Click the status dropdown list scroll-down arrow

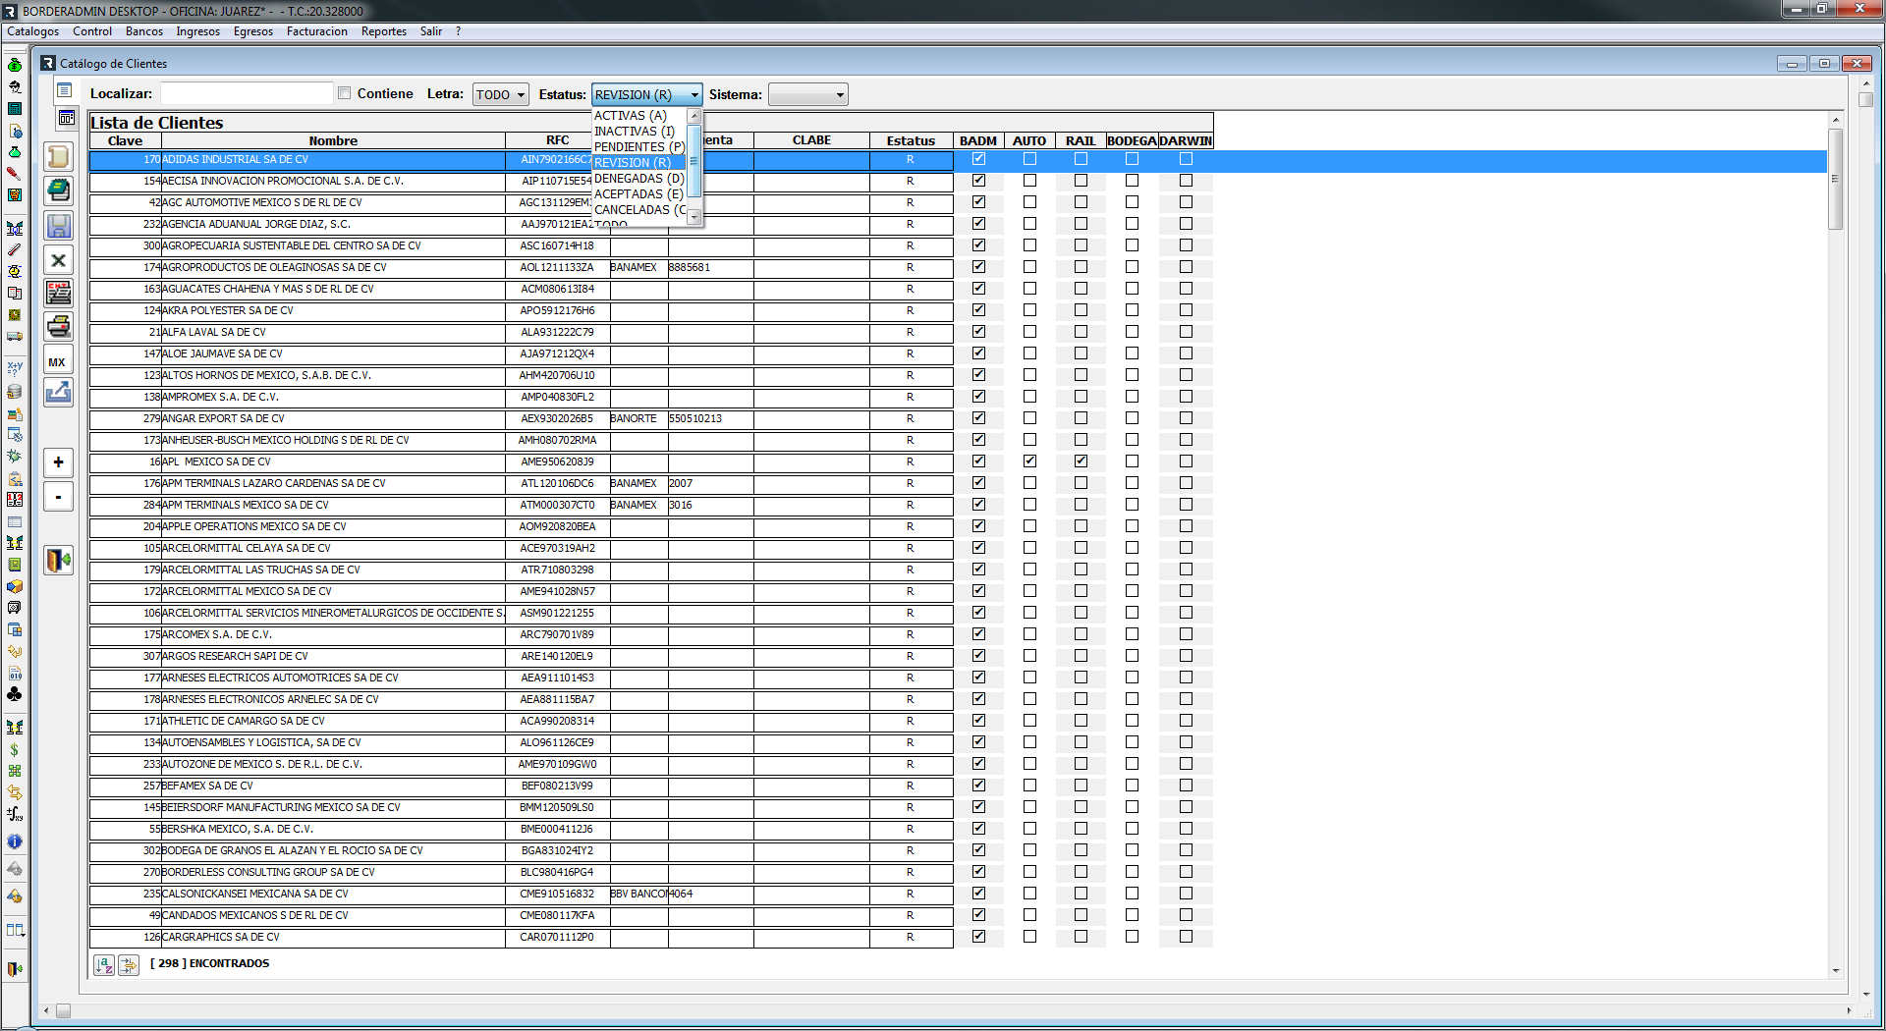tap(694, 218)
